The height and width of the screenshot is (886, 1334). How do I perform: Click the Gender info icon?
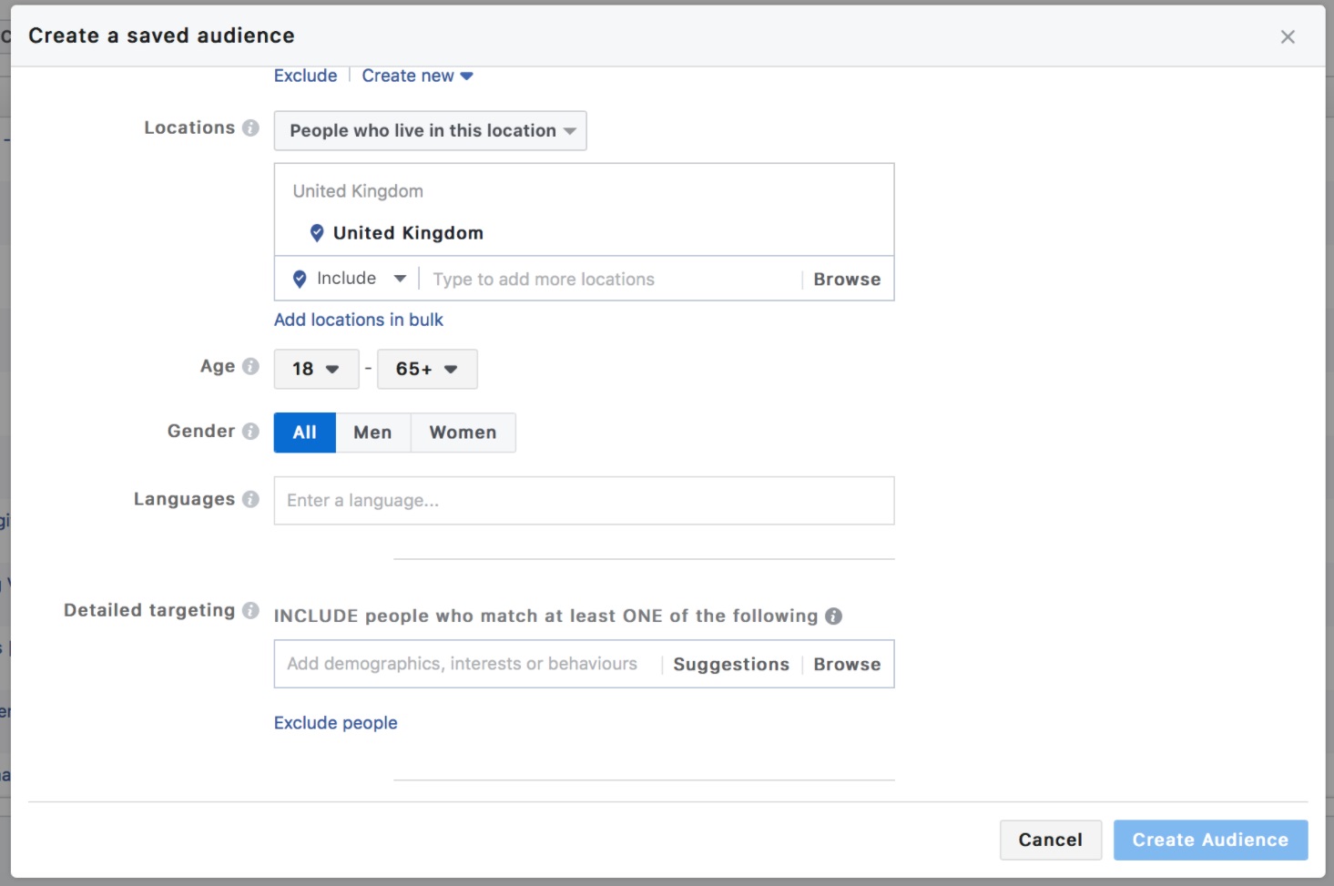point(250,431)
